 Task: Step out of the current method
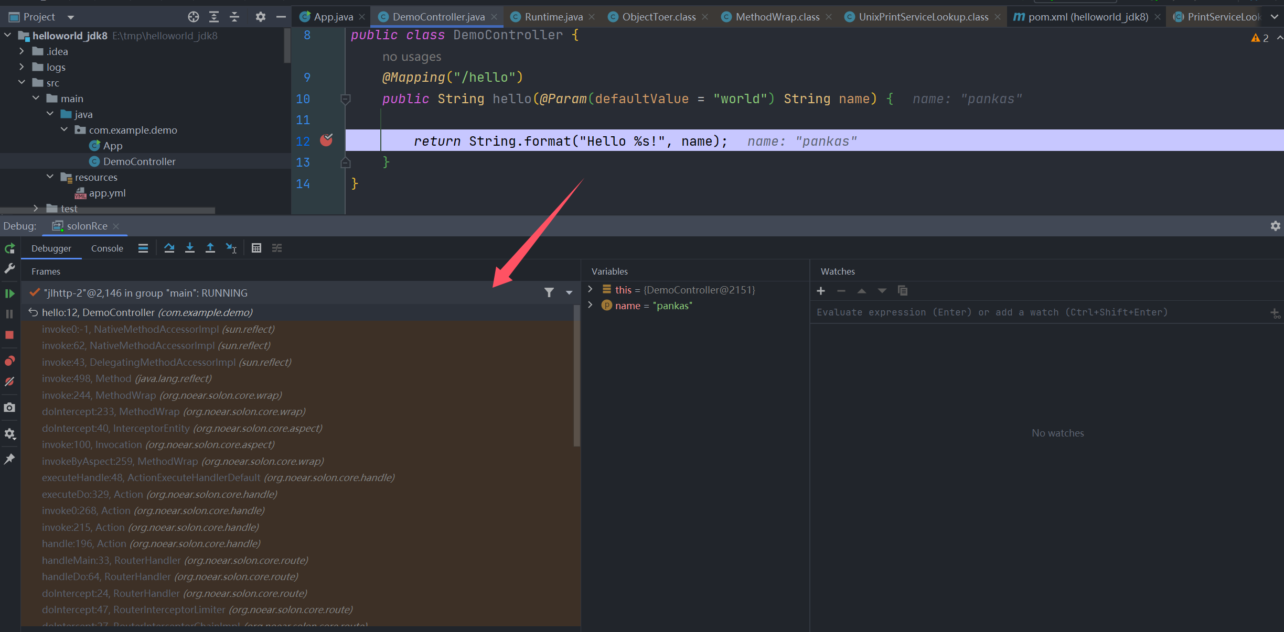[210, 248]
